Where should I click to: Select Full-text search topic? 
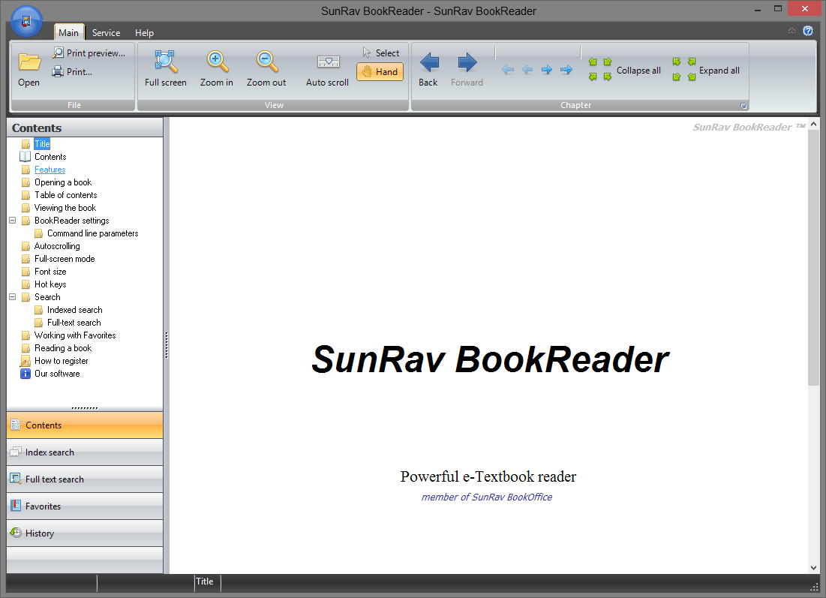point(74,323)
